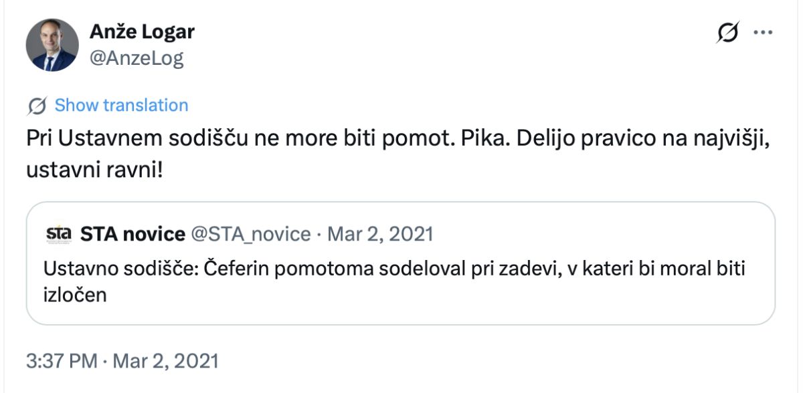
Task: Click the small icon before Show translation
Action: (37, 106)
